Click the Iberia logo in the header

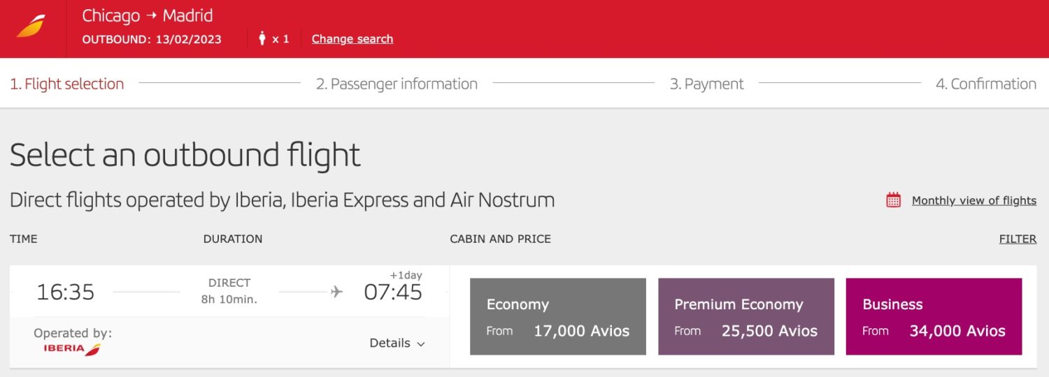(31, 27)
